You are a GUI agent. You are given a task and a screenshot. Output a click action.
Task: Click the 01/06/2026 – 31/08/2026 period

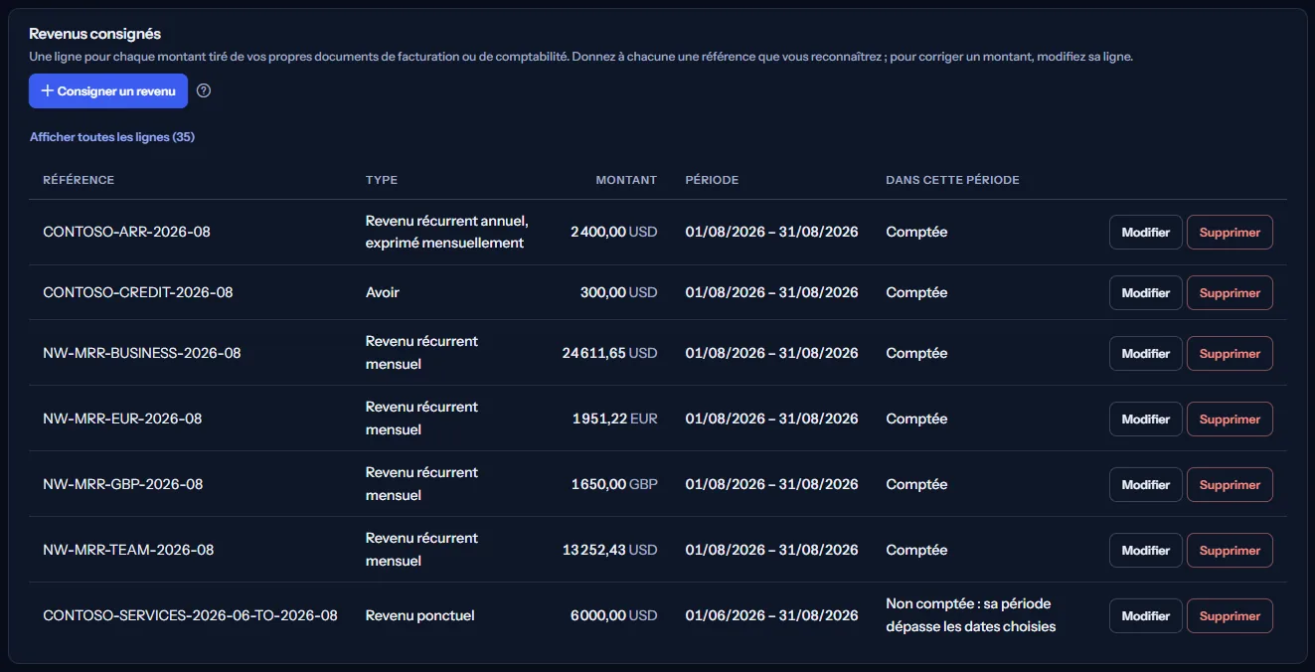tap(772, 615)
